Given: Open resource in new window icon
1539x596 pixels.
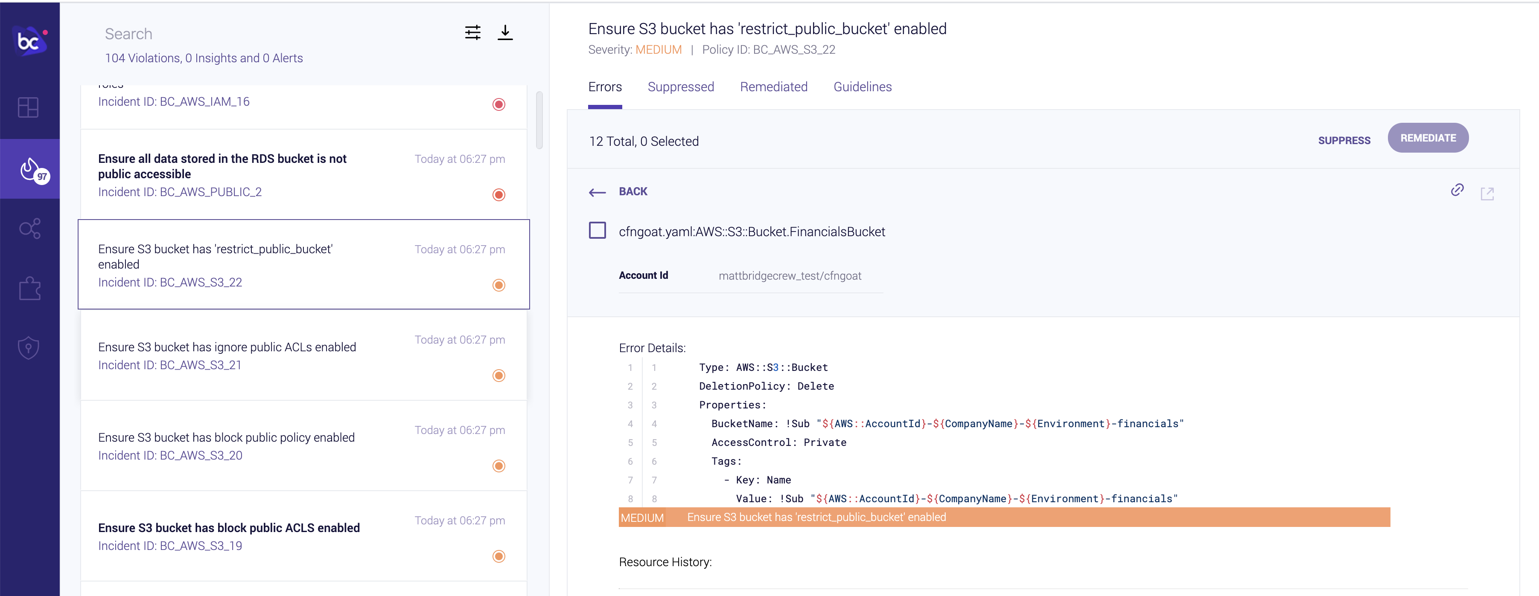Looking at the screenshot, I should click(x=1487, y=193).
